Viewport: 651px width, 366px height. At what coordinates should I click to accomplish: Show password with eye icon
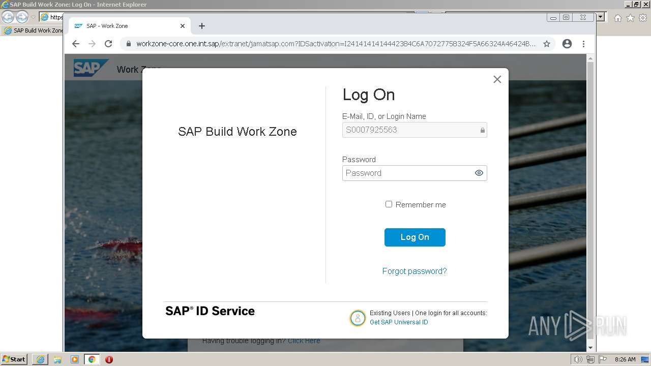coord(479,173)
